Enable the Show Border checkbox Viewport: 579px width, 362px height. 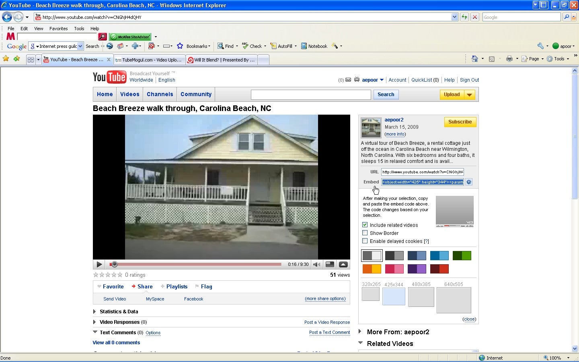click(x=365, y=233)
